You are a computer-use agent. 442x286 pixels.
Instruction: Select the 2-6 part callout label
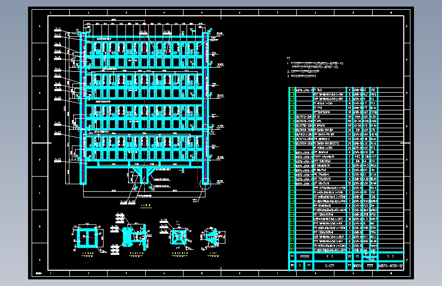click(58, 69)
